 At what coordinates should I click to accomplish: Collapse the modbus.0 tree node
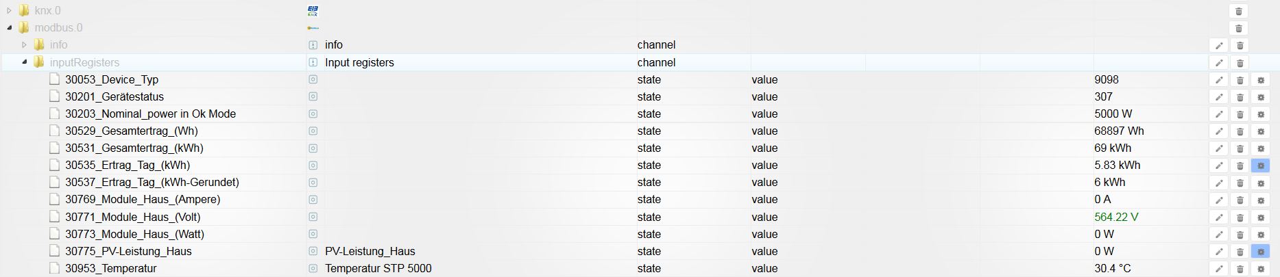coord(9,28)
